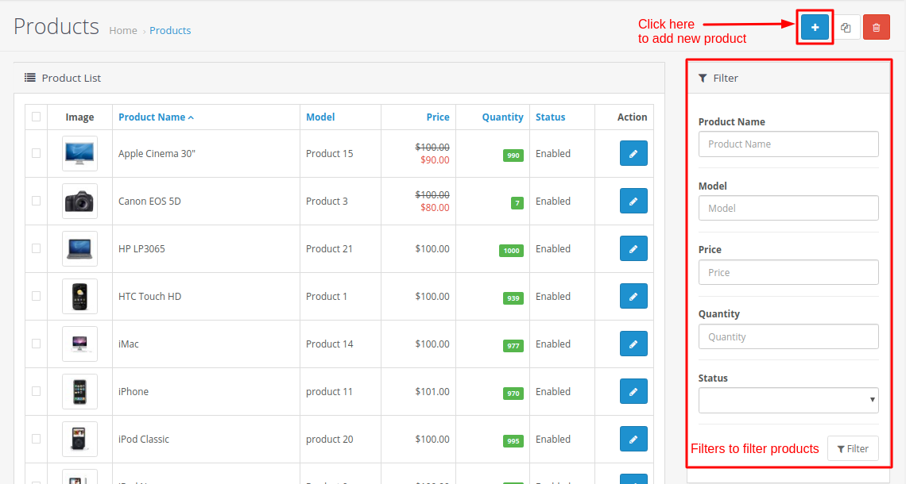
Task: Click pencil edit button for iMac
Action: point(633,344)
